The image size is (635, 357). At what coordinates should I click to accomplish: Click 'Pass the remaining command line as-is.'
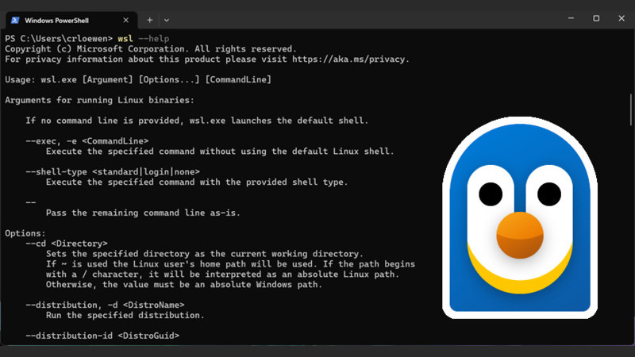pos(143,213)
